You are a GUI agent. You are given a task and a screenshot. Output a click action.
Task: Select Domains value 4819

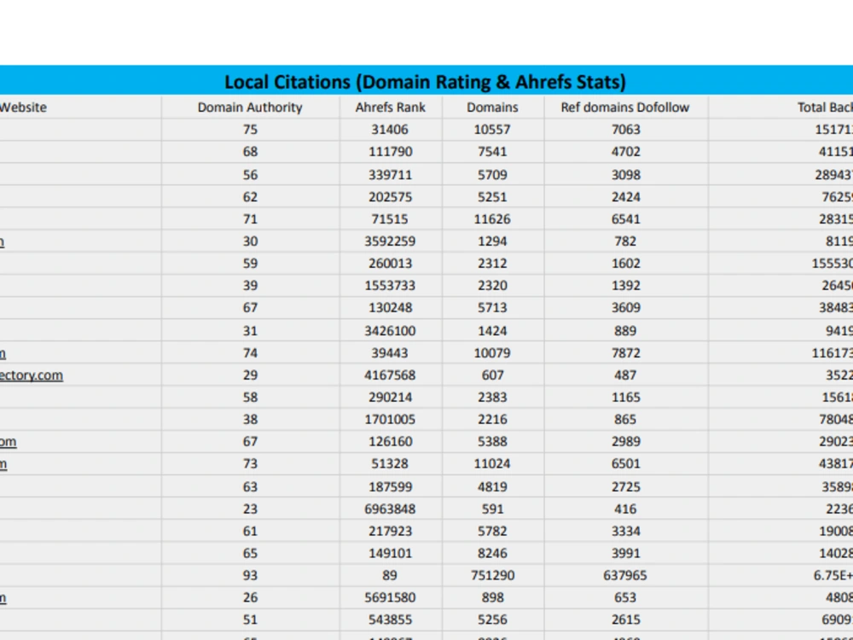point(492,486)
